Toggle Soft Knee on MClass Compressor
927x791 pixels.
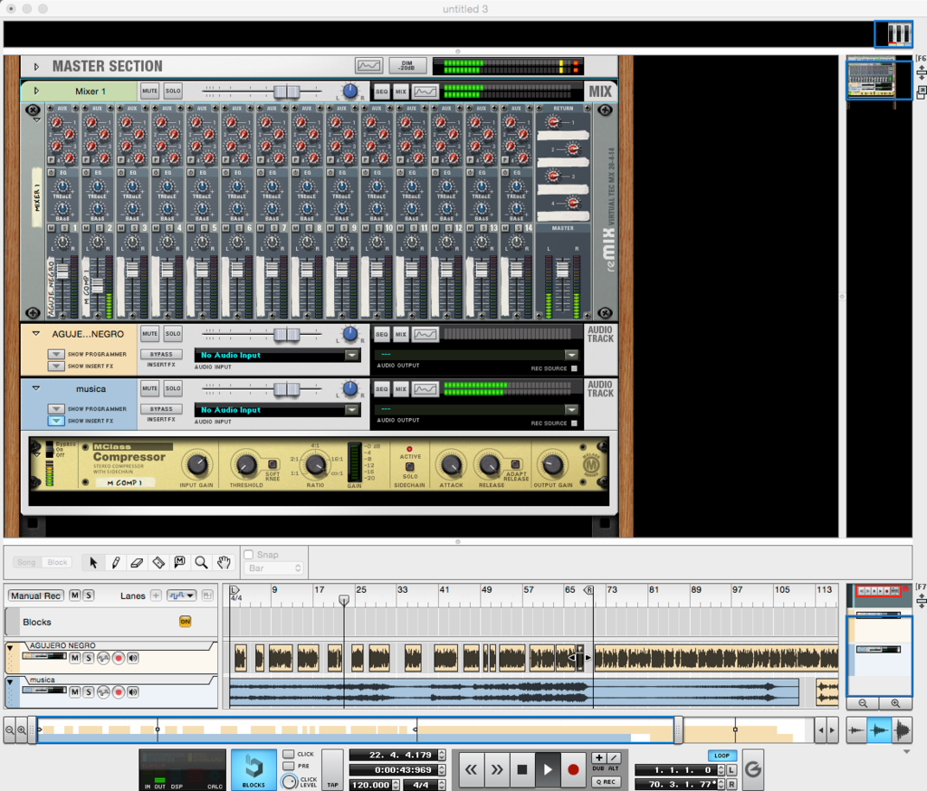[272, 464]
